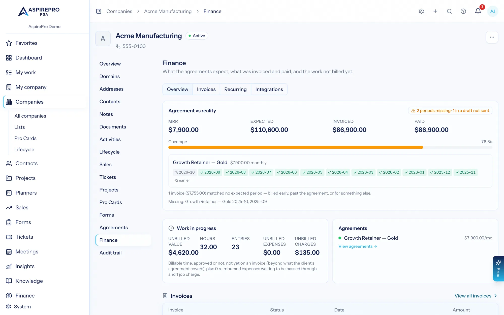Open the settings gear in the top bar

(421, 11)
